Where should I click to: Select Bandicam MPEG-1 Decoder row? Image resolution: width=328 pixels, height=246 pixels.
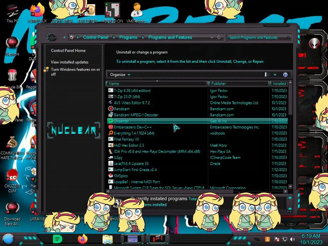(197, 115)
